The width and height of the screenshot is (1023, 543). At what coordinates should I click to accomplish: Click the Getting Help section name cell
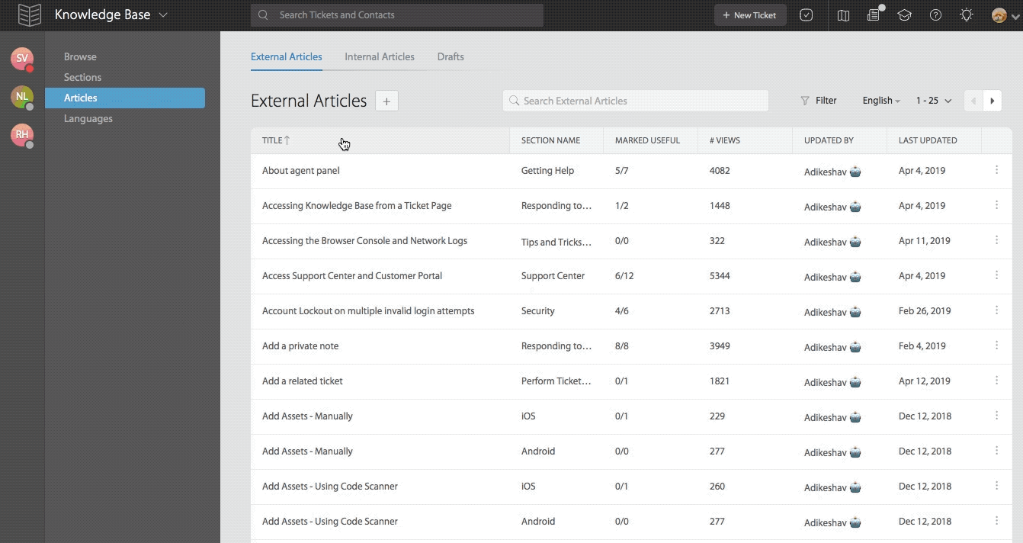[x=547, y=171]
